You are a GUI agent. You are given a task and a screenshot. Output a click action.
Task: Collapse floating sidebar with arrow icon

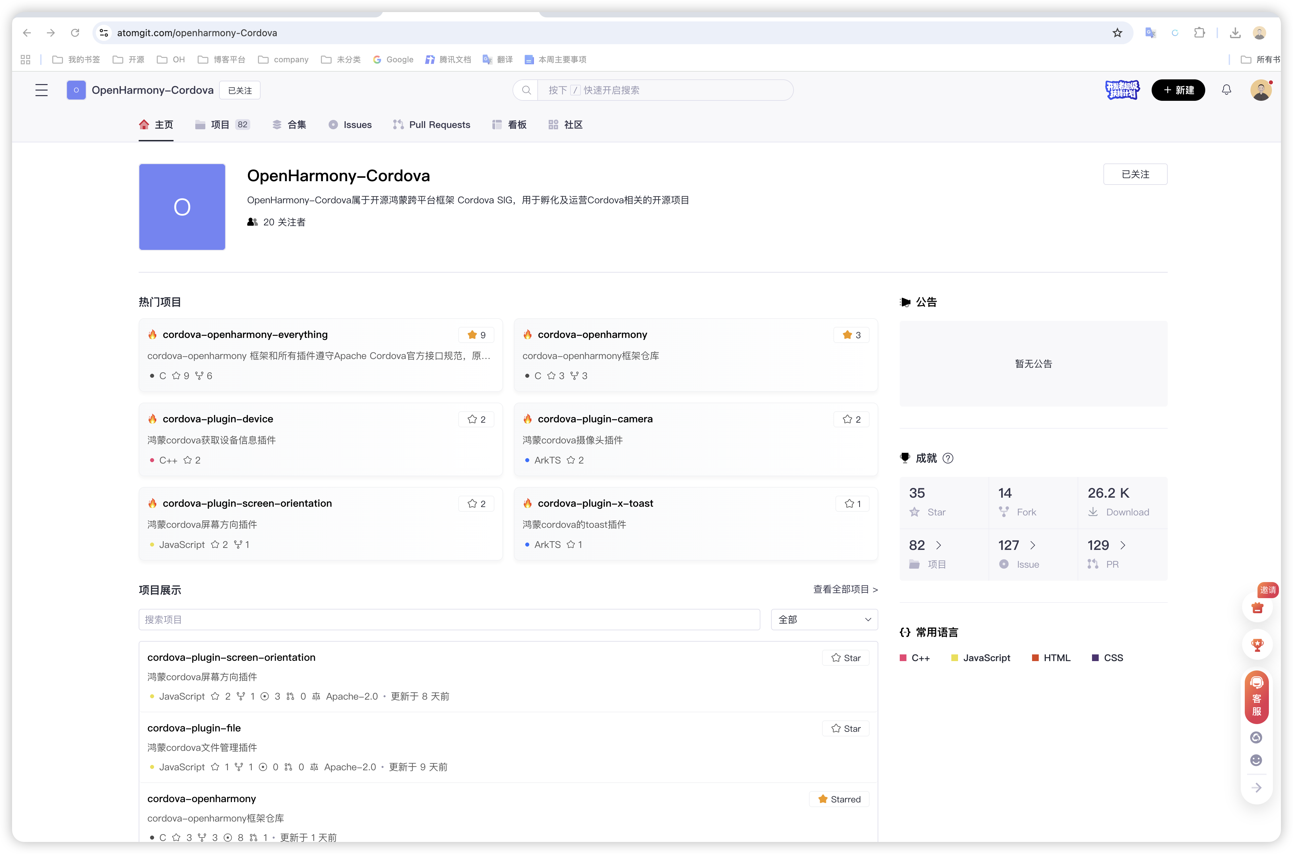click(x=1256, y=788)
